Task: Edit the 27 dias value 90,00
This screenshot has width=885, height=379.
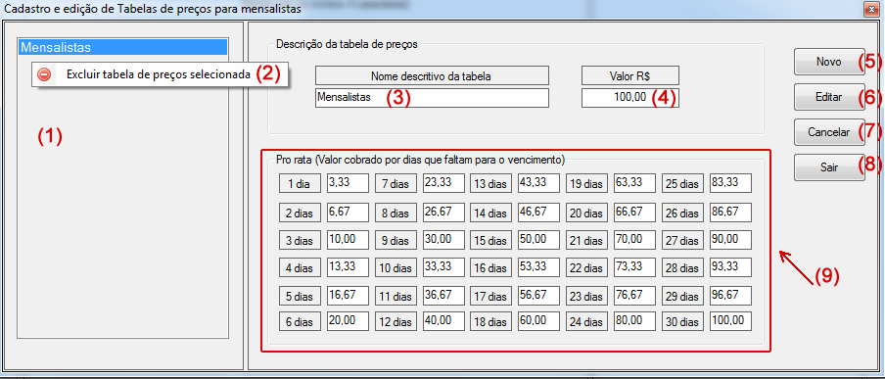Action: click(731, 240)
